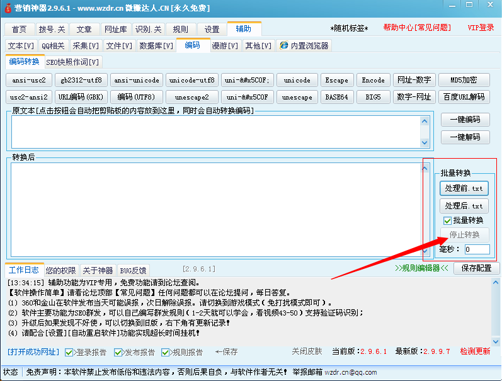The image size is (502, 381).
Task: Click the 百度URL解码 button
Action: (464, 97)
